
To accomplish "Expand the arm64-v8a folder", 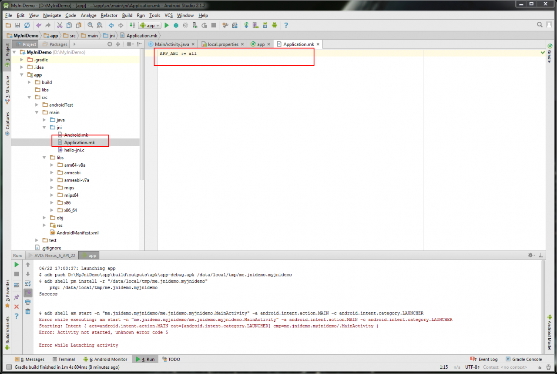I will click(x=52, y=165).
